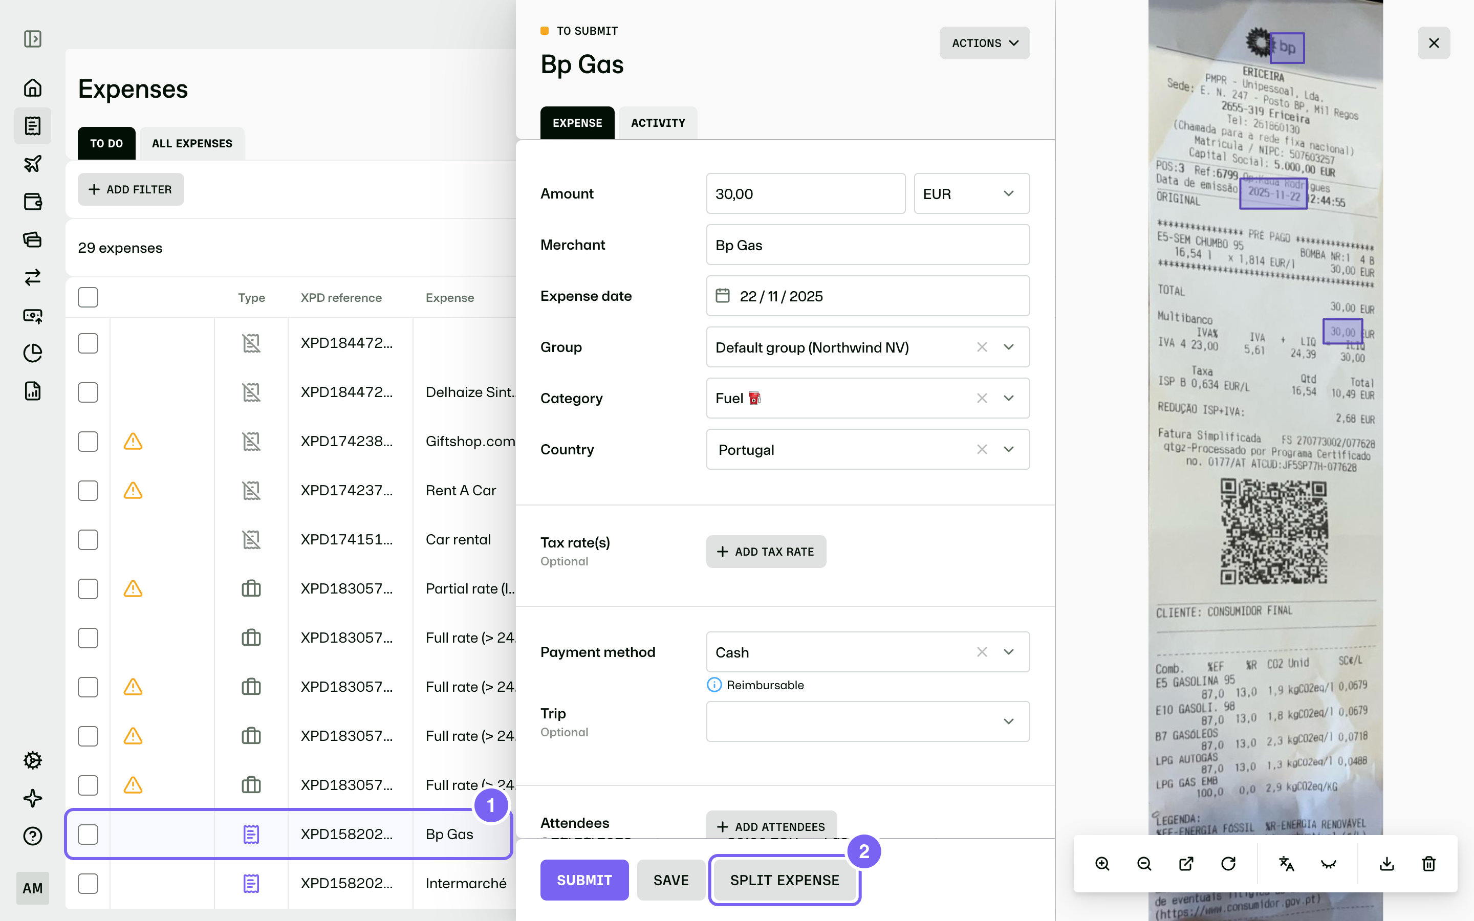Check the Car rental row checkbox
Viewport: 1474px width, 921px height.
[x=88, y=540]
